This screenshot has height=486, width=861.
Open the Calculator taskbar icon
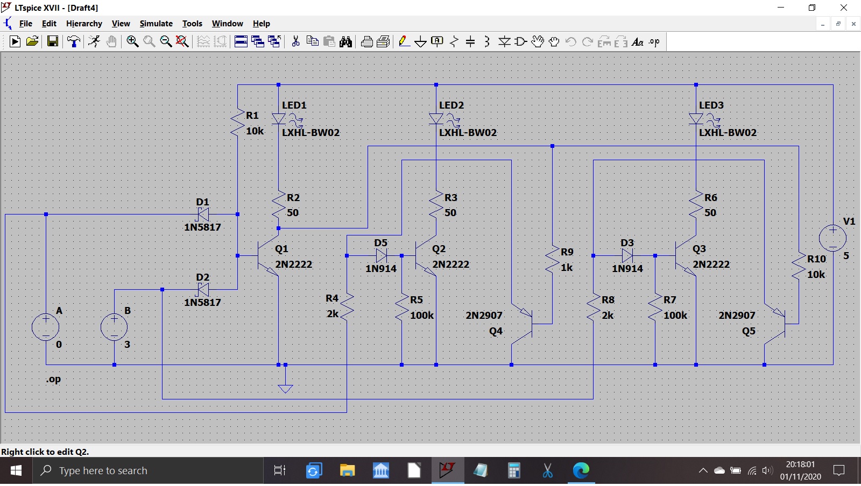tap(514, 471)
